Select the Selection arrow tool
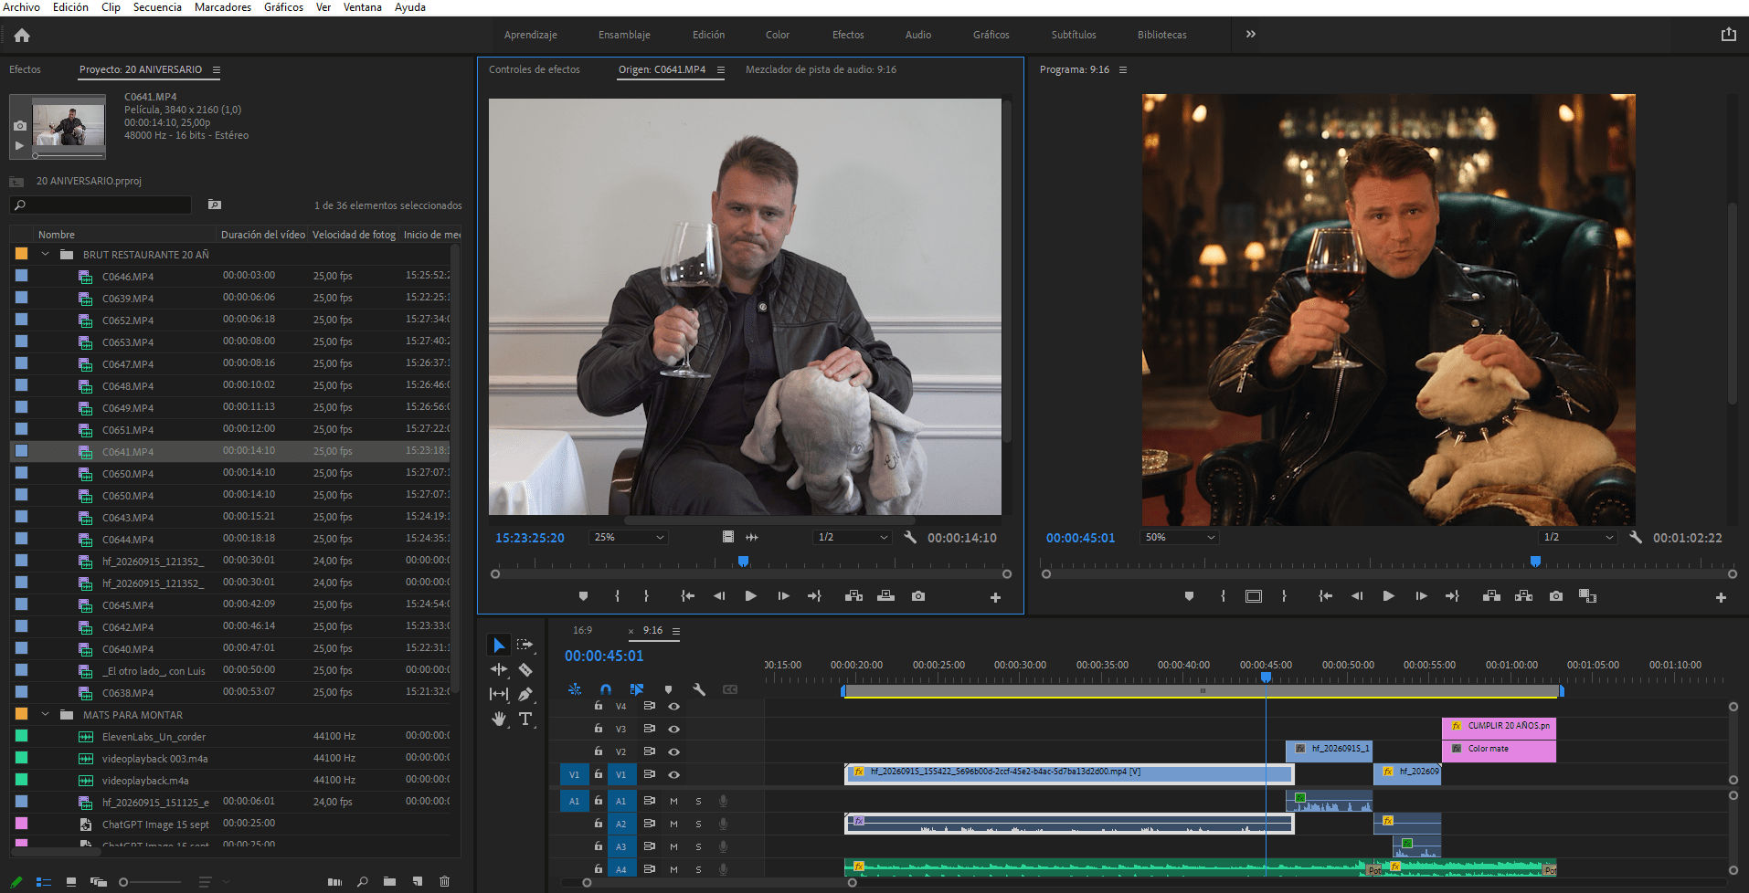Image resolution: width=1749 pixels, height=893 pixels. [499, 645]
